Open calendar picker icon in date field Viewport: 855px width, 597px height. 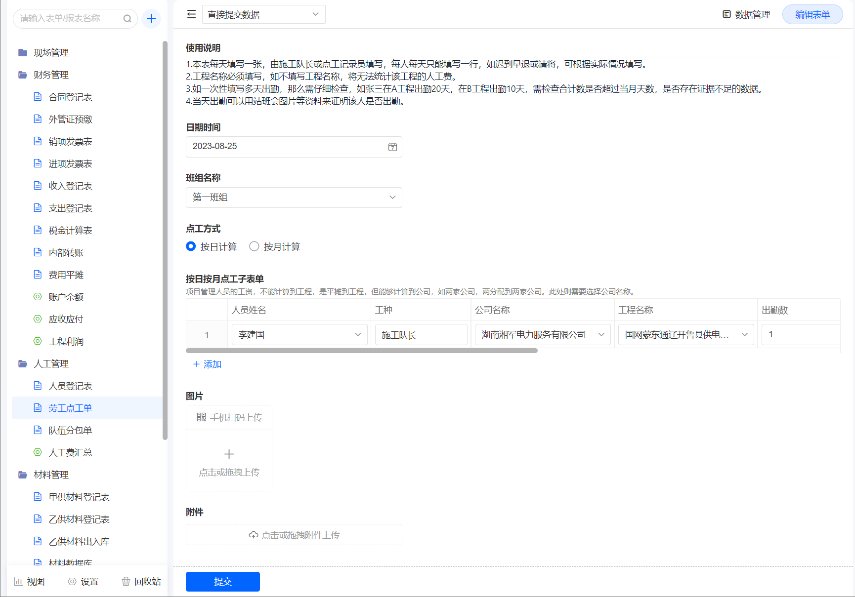(392, 147)
